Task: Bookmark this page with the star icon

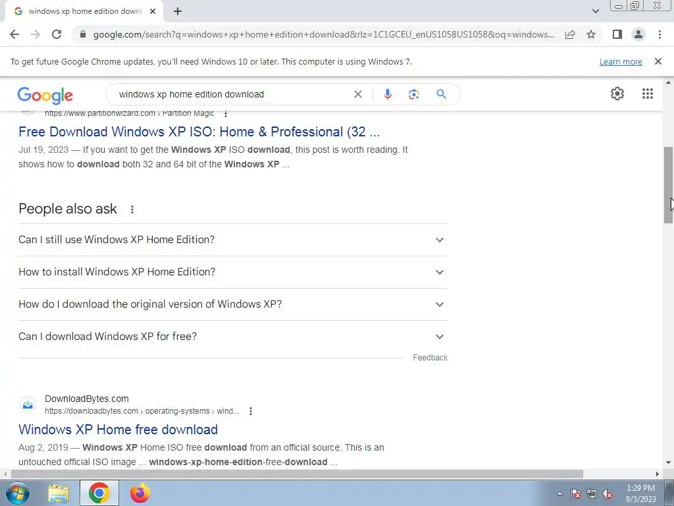Action: pyautogui.click(x=591, y=34)
